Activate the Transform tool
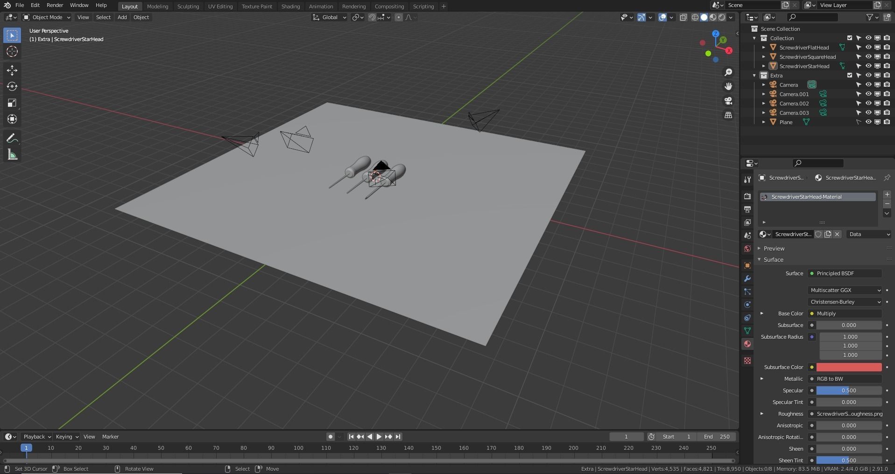This screenshot has width=895, height=474. pyautogui.click(x=12, y=119)
